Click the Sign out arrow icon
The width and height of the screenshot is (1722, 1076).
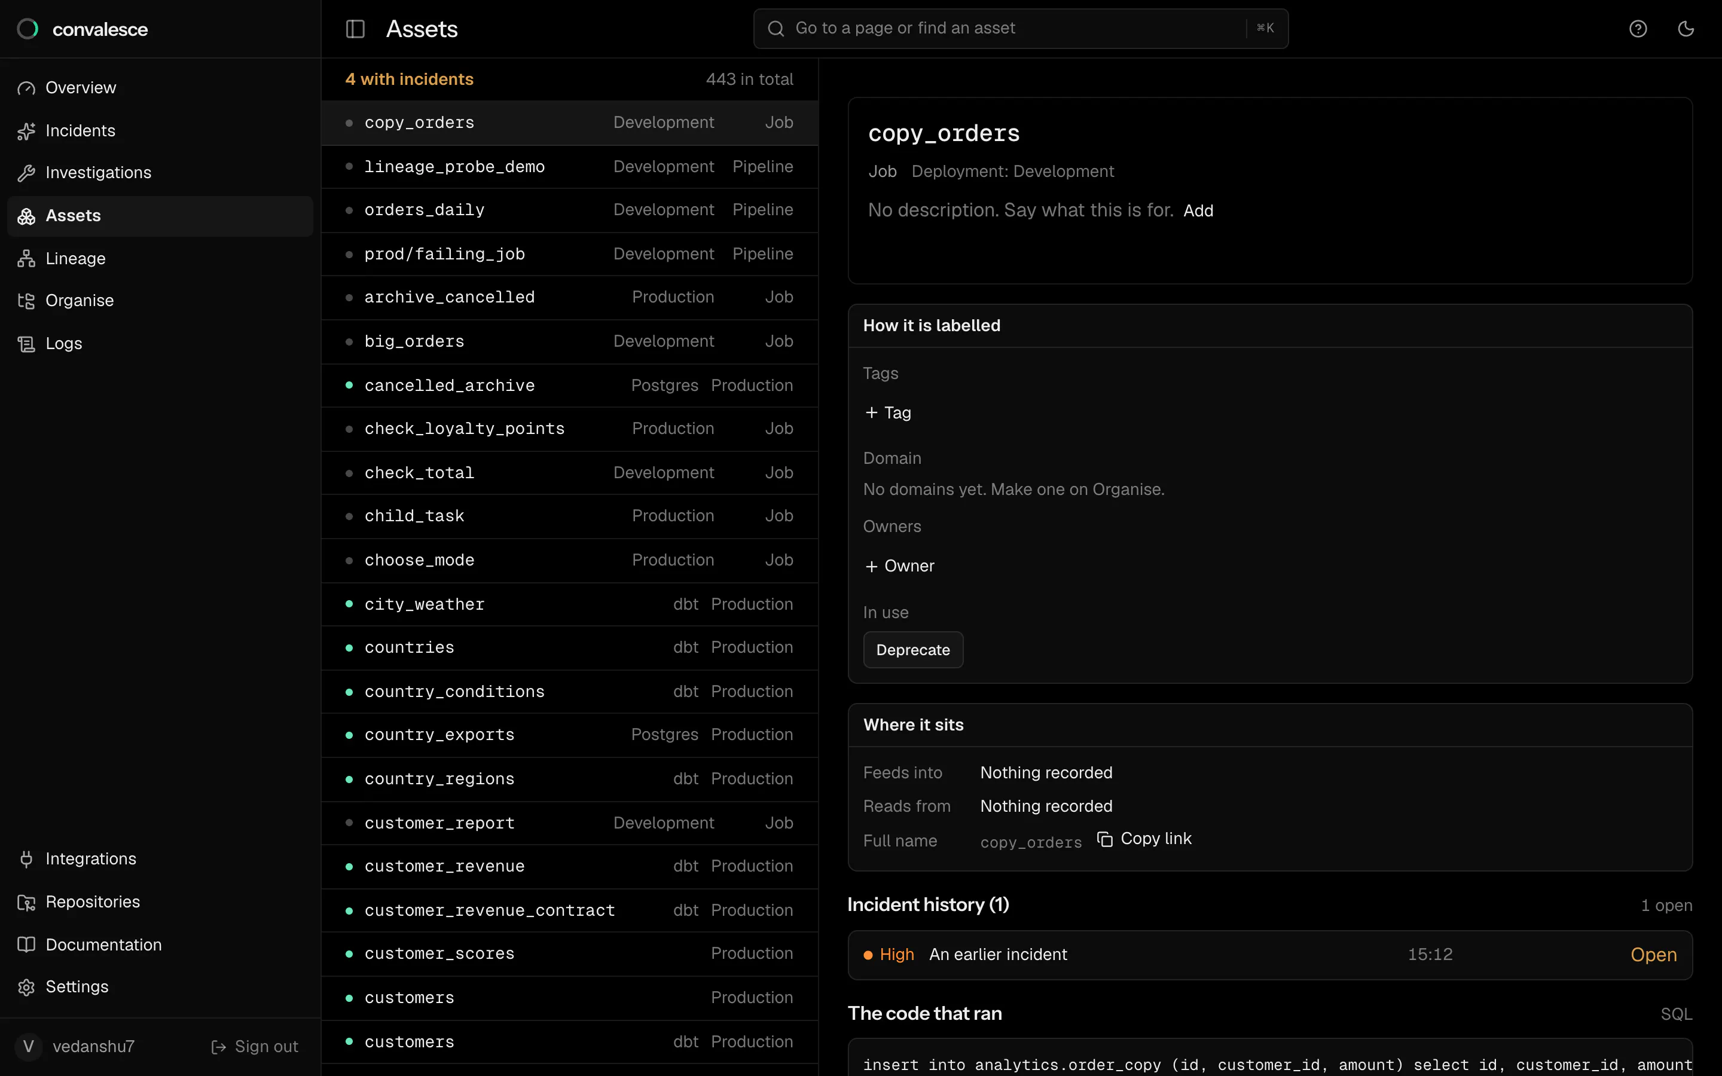point(218,1047)
